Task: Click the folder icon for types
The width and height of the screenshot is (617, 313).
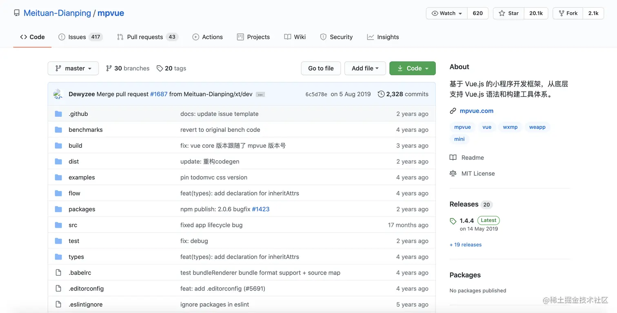Action: tap(58, 257)
